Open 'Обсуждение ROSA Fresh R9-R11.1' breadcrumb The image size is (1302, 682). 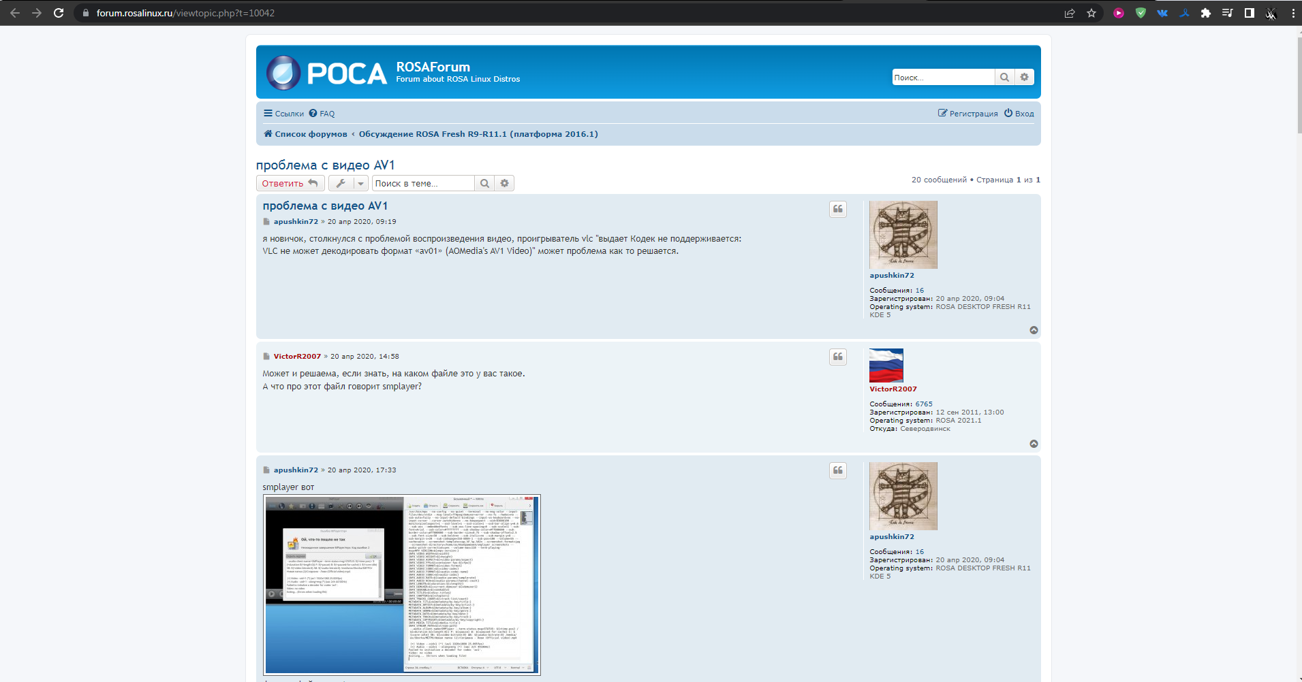(x=478, y=134)
